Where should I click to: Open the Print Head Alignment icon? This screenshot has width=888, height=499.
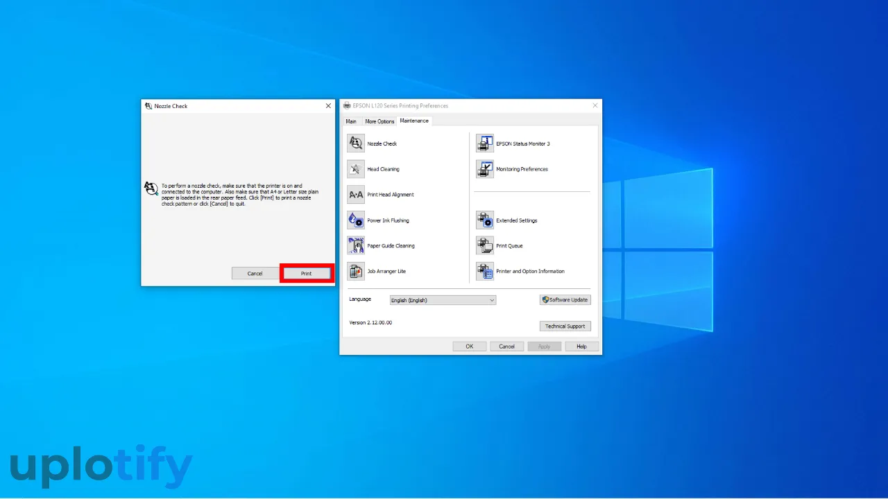pyautogui.click(x=356, y=195)
